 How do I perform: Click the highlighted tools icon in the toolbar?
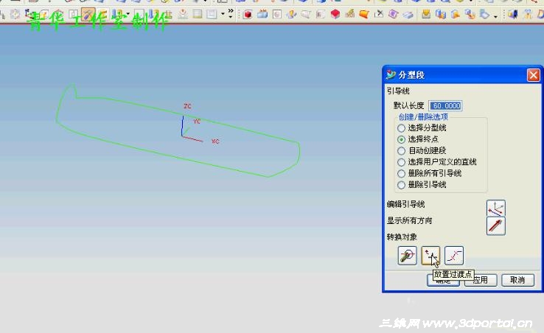pyautogui.click(x=88, y=14)
